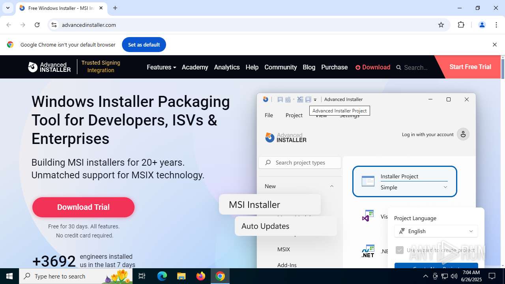505x284 pixels.
Task: Open the tab search dropdown arrow
Action: coord(7,8)
